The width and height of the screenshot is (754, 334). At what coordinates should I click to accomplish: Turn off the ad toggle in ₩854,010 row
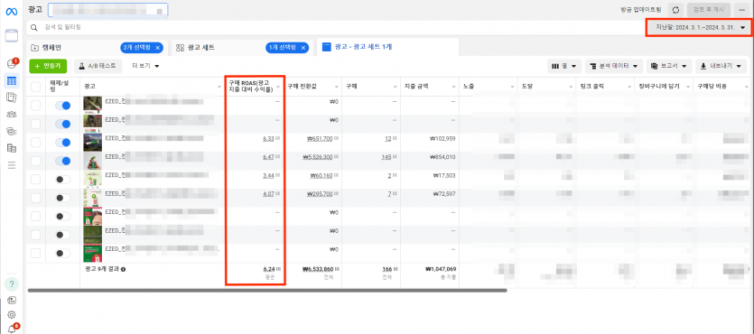click(x=63, y=161)
